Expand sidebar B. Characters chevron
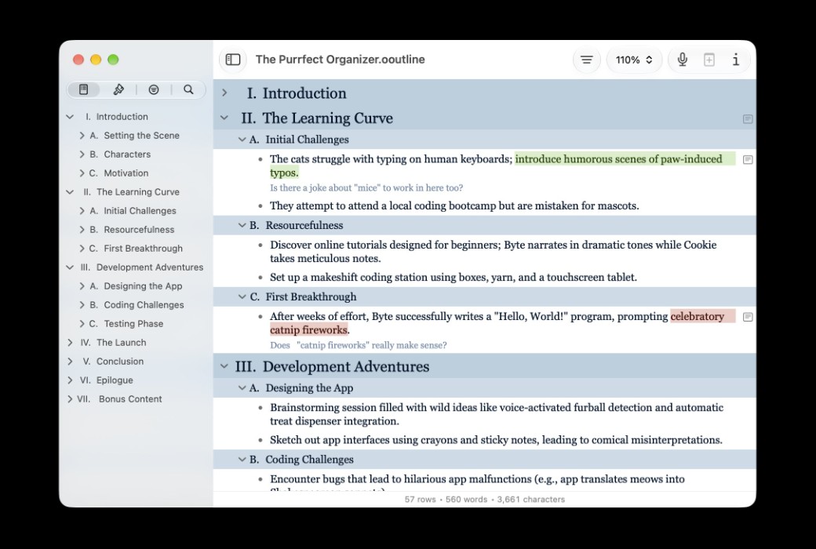The width and height of the screenshot is (816, 549). (82, 154)
